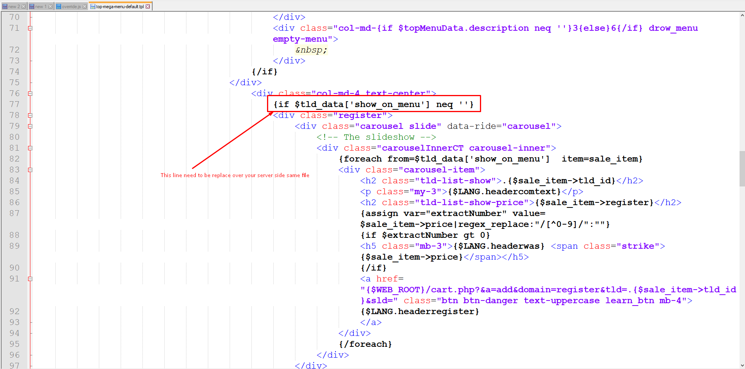Click the save icon on new 1 tab
745x369 pixels.
pos(32,7)
